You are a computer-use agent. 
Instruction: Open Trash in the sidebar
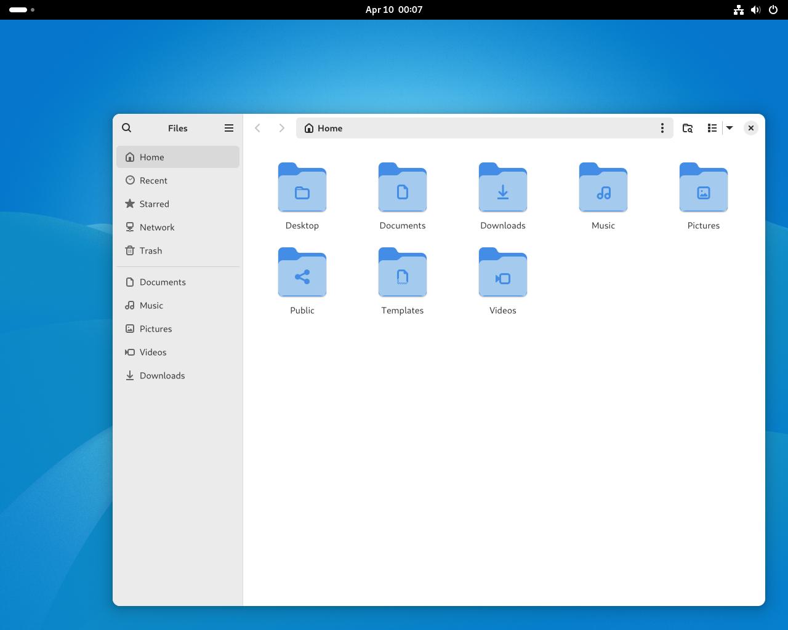(x=178, y=250)
